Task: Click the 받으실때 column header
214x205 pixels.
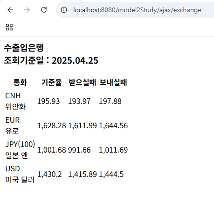Action: click(x=82, y=82)
